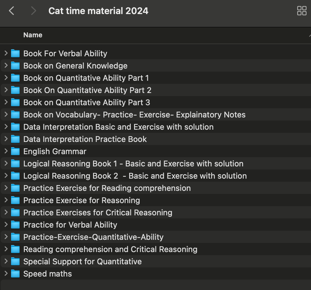Expand Logical Reasoning Book 2 chevron
311x290 pixels.
pyautogui.click(x=6, y=176)
